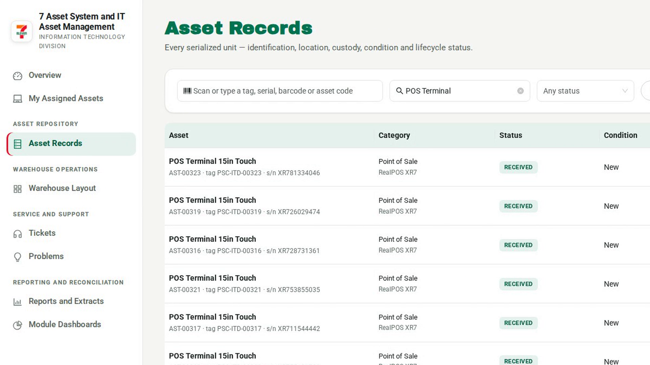Open My Assigned Assets
Image resolution: width=650 pixels, height=365 pixels.
(x=71, y=98)
